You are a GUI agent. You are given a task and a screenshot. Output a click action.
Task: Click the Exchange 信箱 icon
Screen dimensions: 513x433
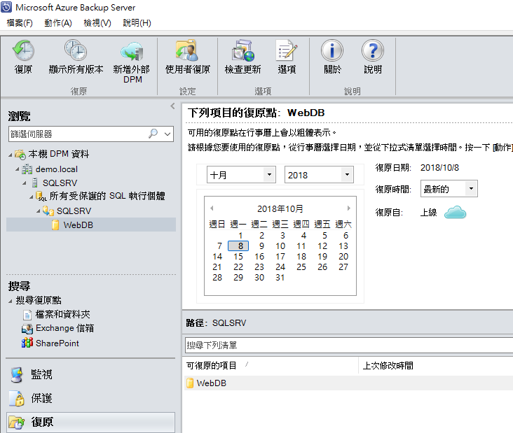(27, 329)
